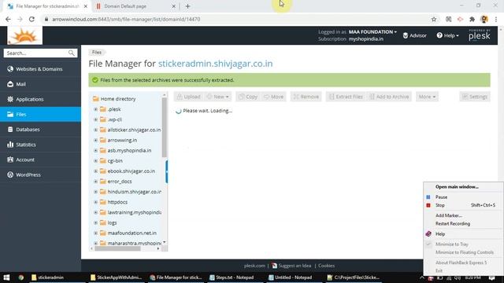This screenshot has height=283, width=504.
Task: Open Websites & Domains in sidebar
Action: coord(40,69)
